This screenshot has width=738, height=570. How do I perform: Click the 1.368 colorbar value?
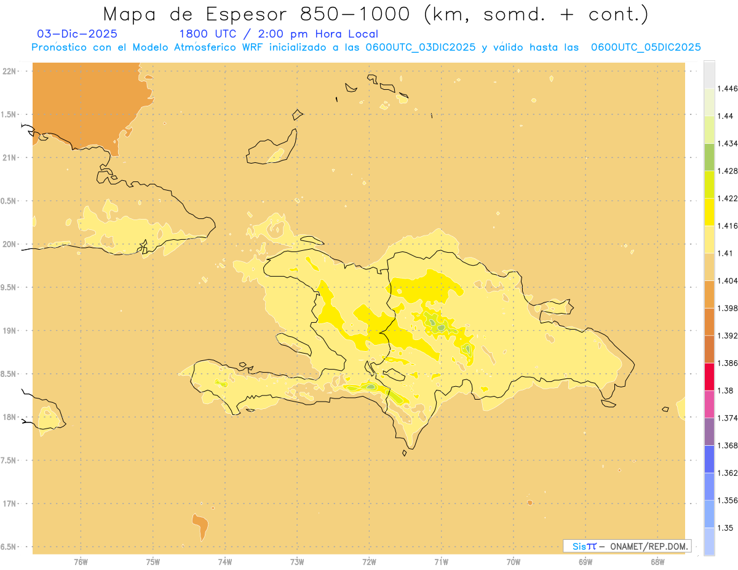728,445
